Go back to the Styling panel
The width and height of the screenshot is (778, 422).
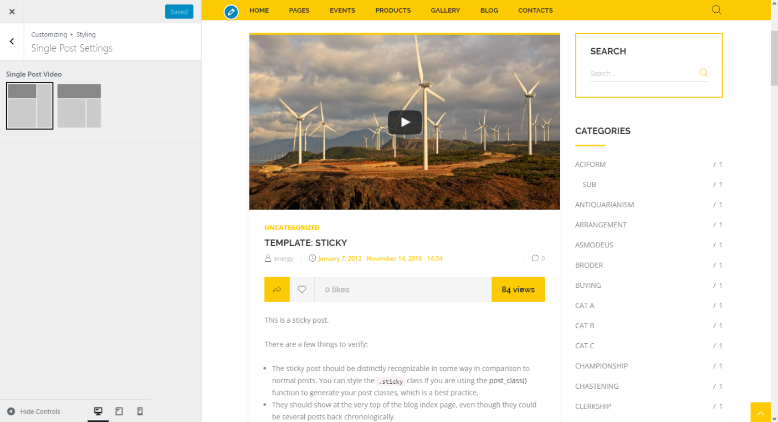pyautogui.click(x=12, y=42)
